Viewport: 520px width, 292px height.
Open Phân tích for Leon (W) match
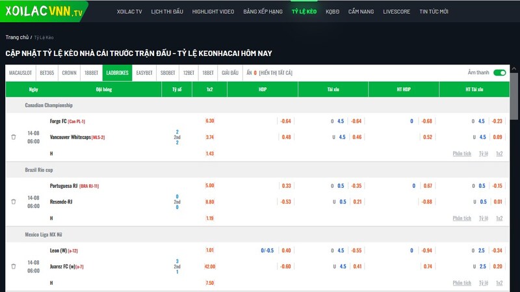pos(462,283)
